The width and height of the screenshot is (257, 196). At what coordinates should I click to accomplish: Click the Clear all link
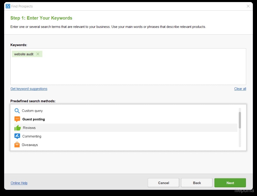240,89
